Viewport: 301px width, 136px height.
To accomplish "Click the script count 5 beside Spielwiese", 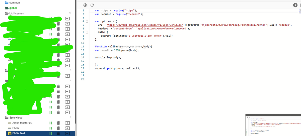I will click(71, 117).
